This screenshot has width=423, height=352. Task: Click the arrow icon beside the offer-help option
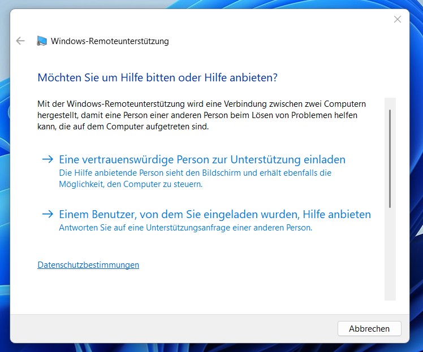(x=48, y=214)
